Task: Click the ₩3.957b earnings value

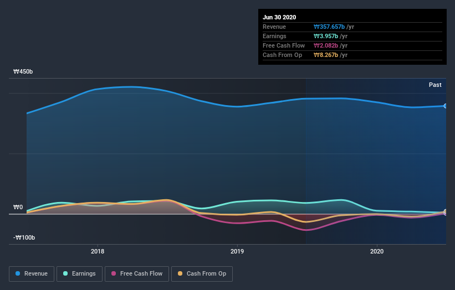Action: click(325, 36)
